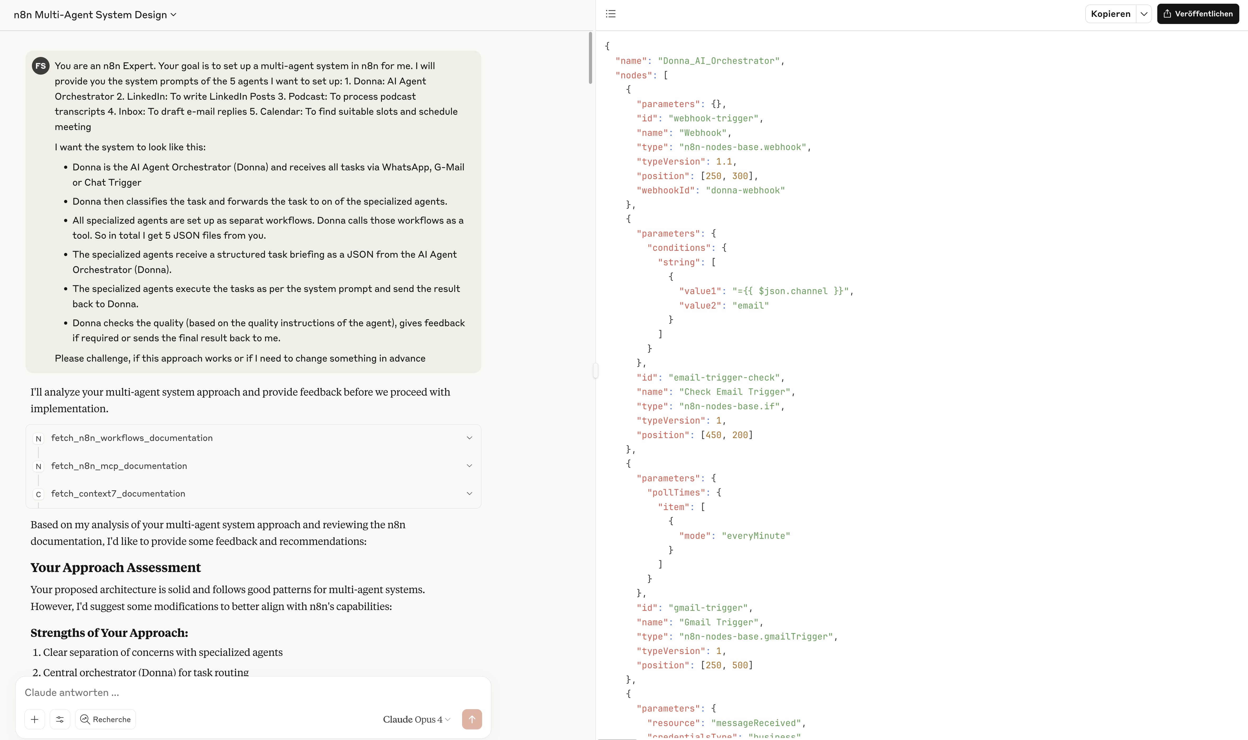Click the N icon beside fetch_n8n_workflows_documentation
The image size is (1248, 740).
39,438
